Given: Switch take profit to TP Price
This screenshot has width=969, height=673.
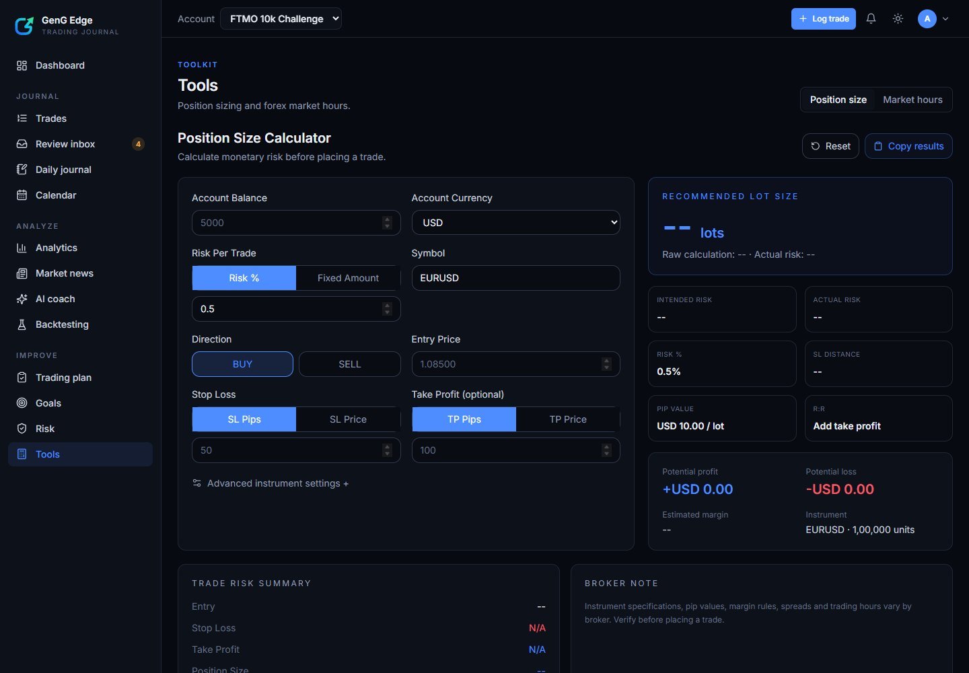Looking at the screenshot, I should pyautogui.click(x=568, y=419).
